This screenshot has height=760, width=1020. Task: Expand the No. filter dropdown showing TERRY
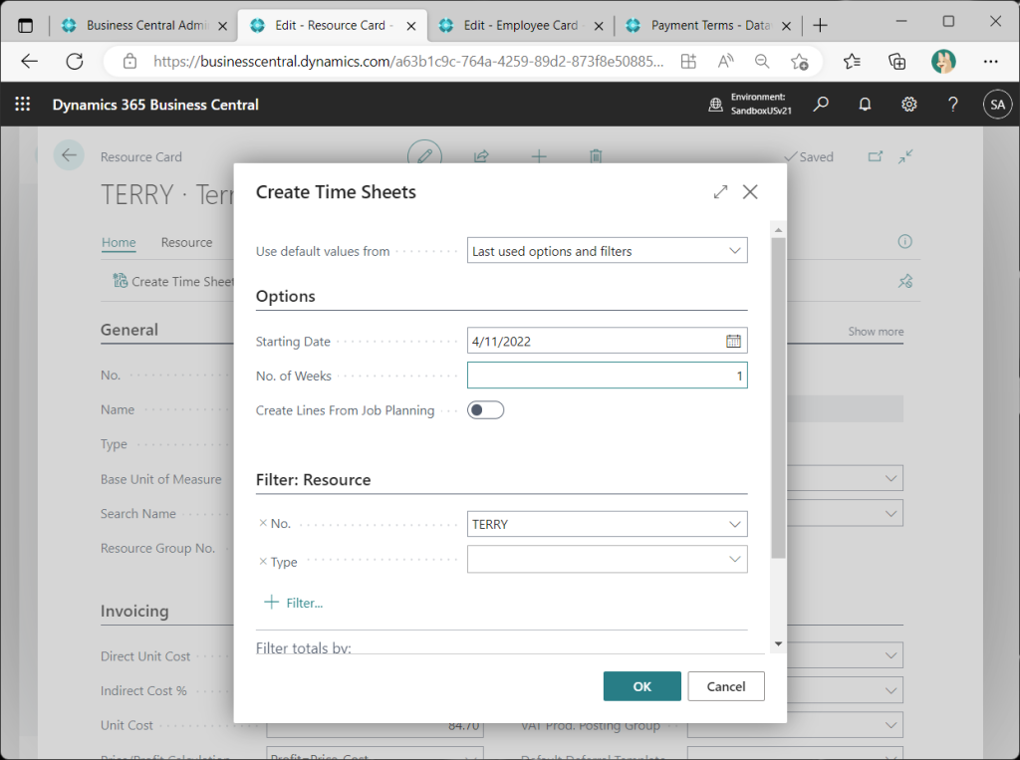[734, 524]
